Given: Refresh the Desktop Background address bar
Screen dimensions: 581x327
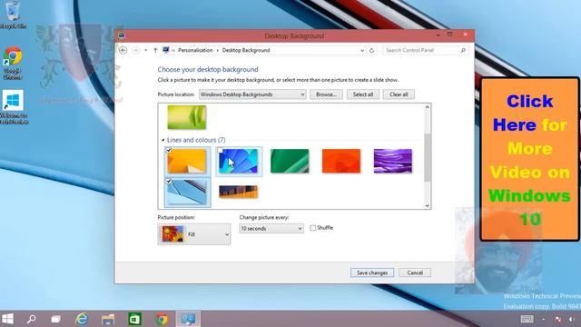Looking at the screenshot, I should pyautogui.click(x=371, y=50).
